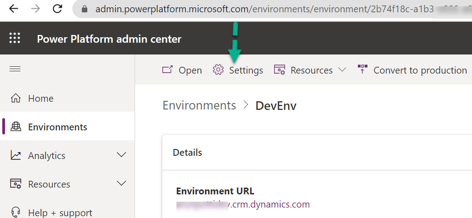Click the Power Platform admin center title
This screenshot has height=218, width=472.
click(109, 39)
